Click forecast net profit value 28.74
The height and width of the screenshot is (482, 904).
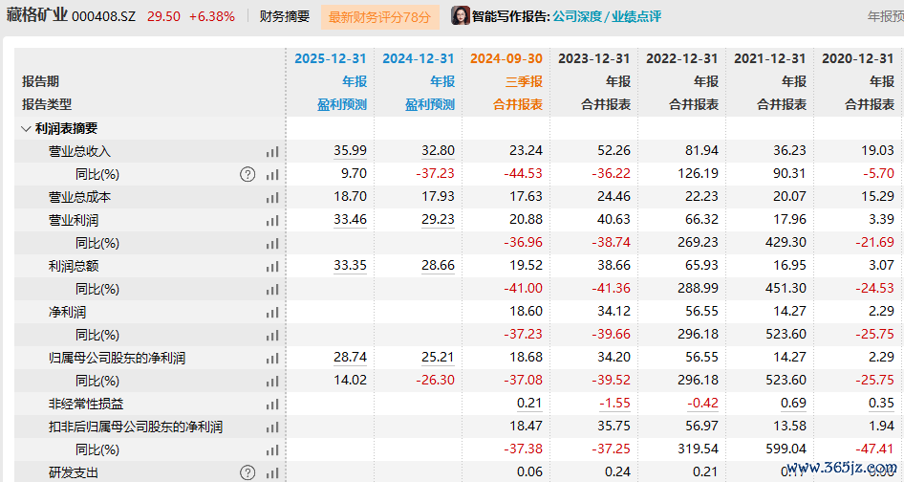pos(350,358)
